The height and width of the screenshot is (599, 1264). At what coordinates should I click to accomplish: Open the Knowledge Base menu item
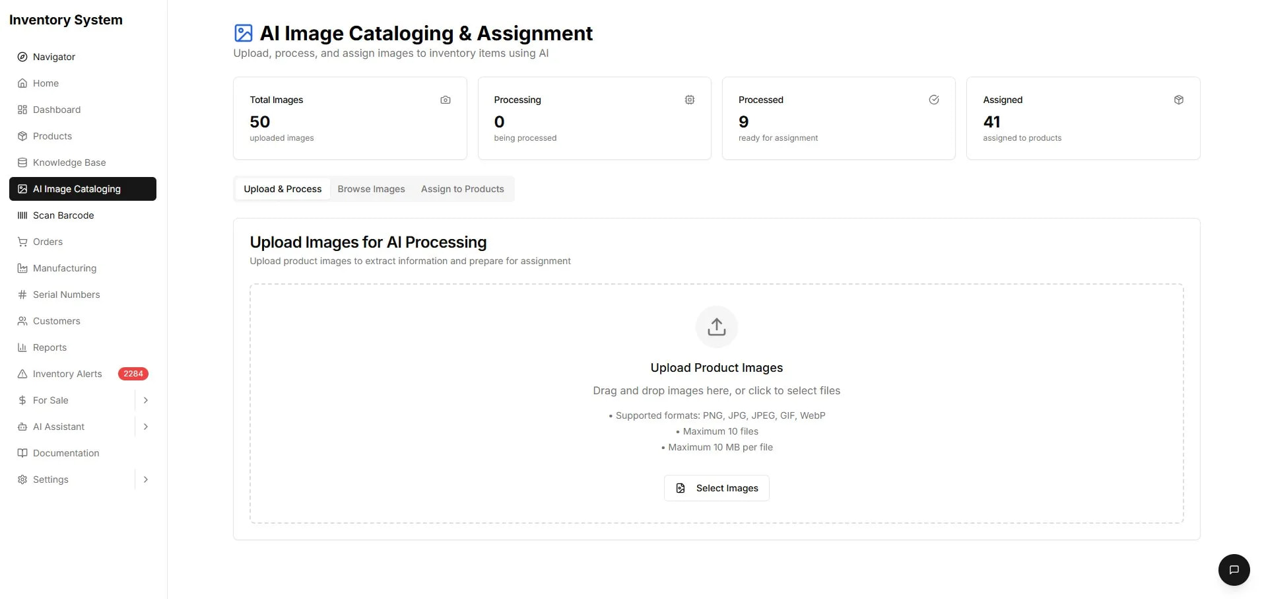point(83,162)
